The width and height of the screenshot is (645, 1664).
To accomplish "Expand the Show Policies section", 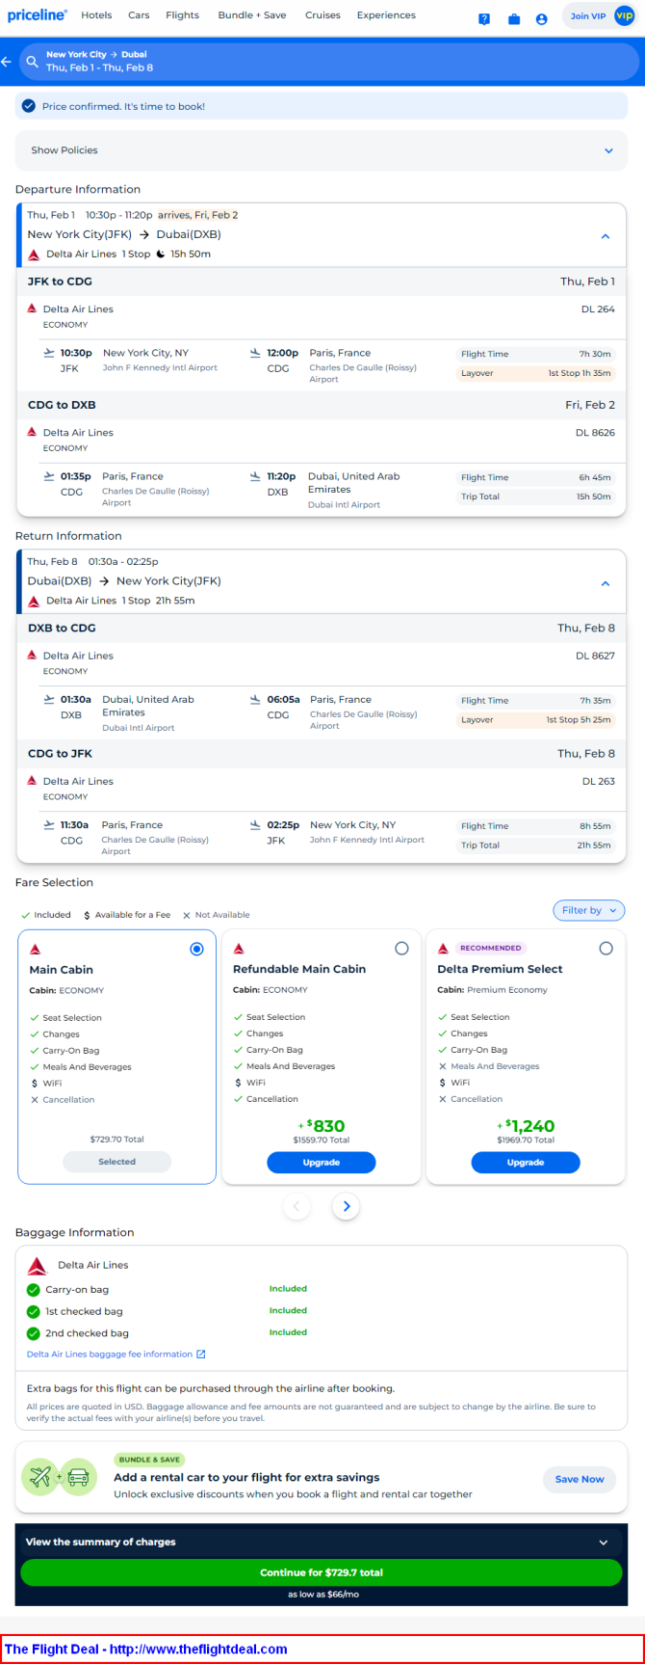I will coord(322,150).
